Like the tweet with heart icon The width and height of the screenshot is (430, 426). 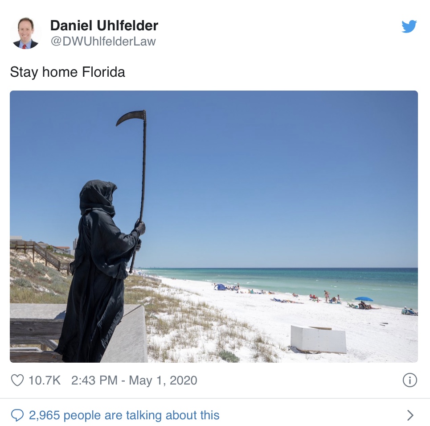pyautogui.click(x=17, y=380)
